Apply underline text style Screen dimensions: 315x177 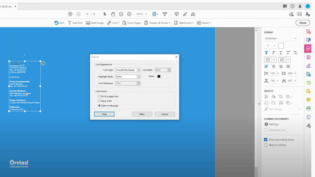[281, 53]
